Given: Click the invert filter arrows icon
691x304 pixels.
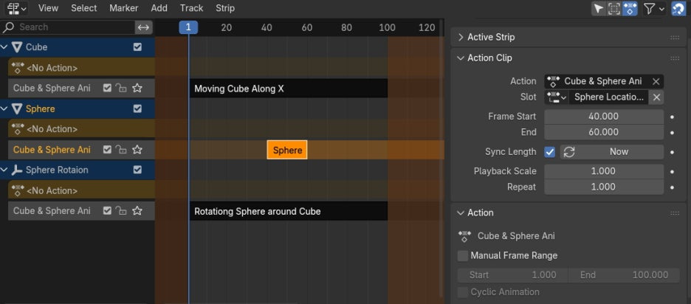Looking at the screenshot, I should pyautogui.click(x=144, y=27).
